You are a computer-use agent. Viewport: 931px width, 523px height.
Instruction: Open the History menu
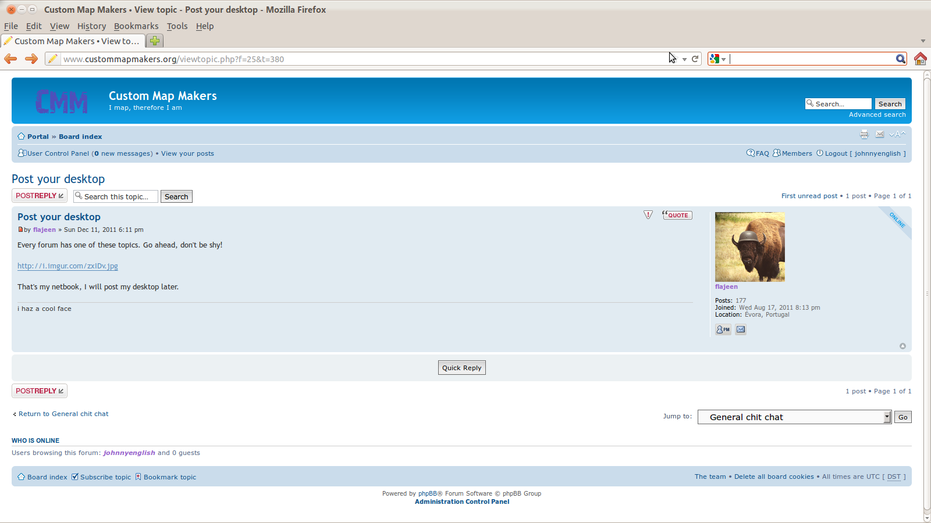click(x=91, y=26)
